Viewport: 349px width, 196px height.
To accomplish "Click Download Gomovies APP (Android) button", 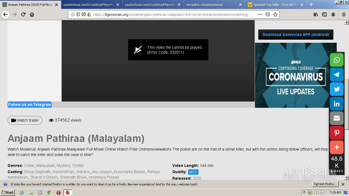I will coord(296,35).
